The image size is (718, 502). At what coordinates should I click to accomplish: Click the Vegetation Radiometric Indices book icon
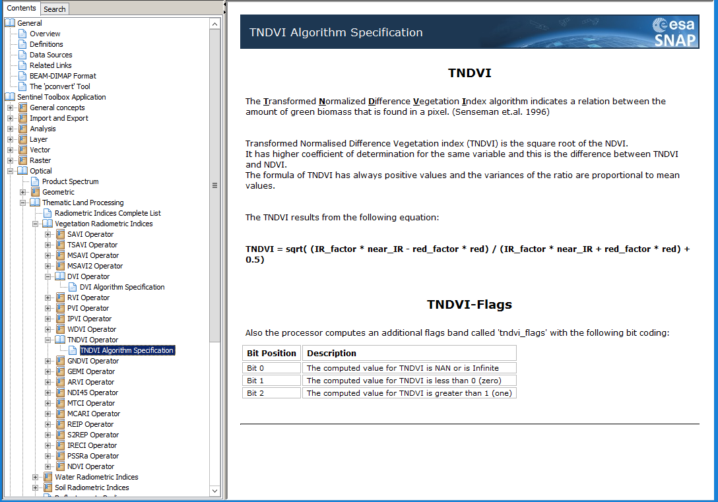click(x=48, y=224)
